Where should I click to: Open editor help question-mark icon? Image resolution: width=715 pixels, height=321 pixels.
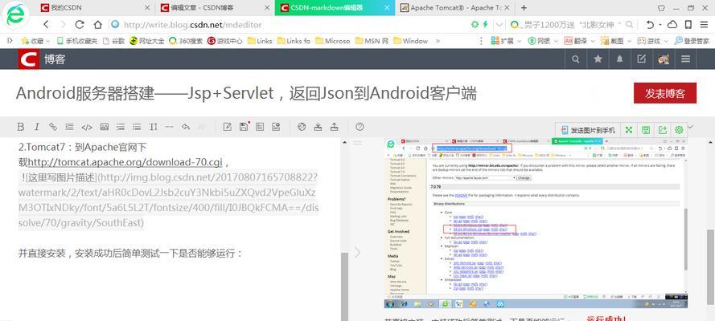tap(360, 127)
